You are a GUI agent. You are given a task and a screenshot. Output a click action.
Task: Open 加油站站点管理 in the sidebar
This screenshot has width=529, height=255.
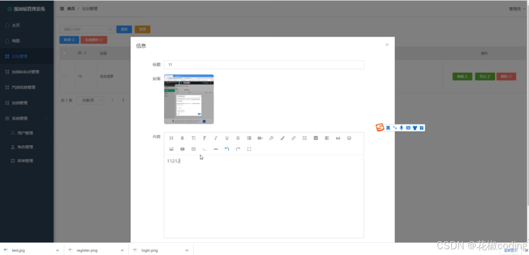tap(27, 72)
